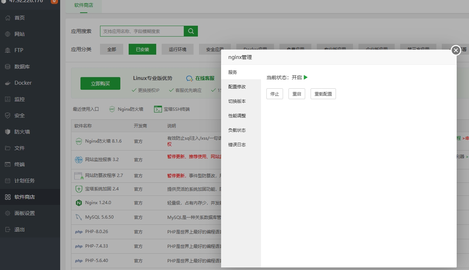The image size is (469, 270).
Task: Click the 防火墙 firewall icon
Action: [x=8, y=132]
